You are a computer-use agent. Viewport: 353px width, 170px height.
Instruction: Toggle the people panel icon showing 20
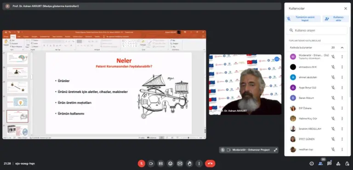tap(320, 164)
